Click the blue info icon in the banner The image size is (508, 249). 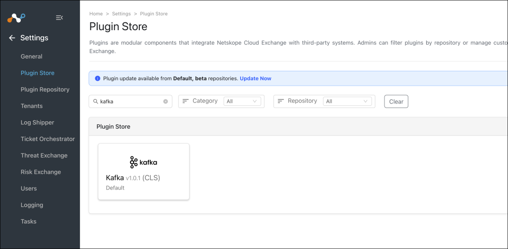tap(98, 78)
